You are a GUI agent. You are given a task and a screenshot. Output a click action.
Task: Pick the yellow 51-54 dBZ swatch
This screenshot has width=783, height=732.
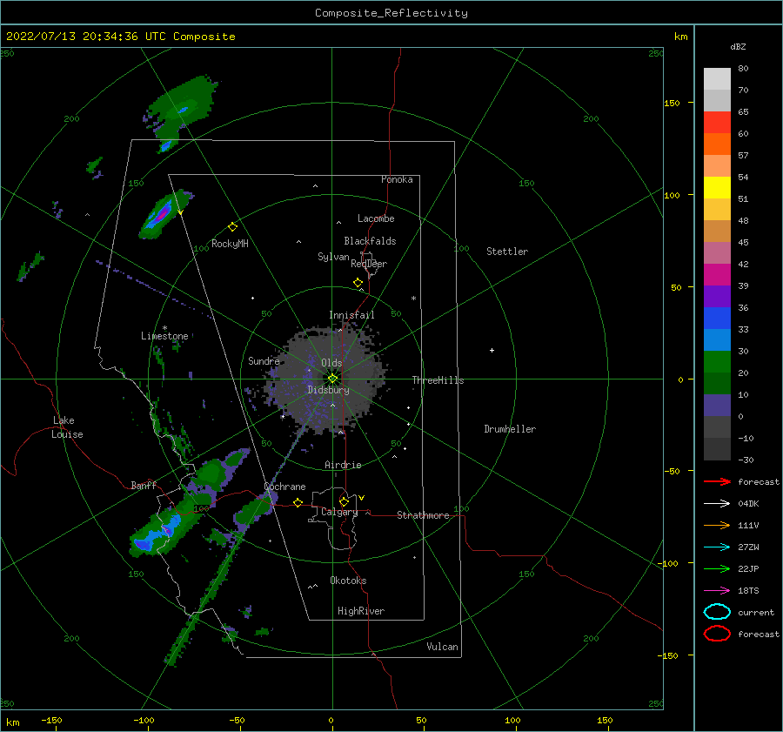(717, 187)
